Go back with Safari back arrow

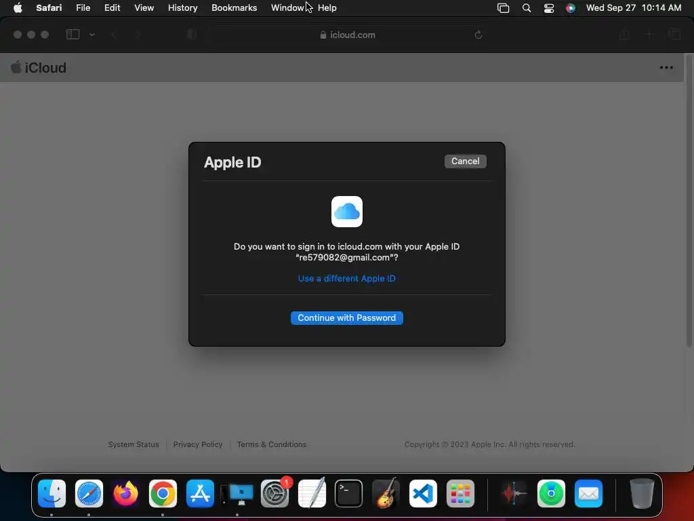[x=114, y=35]
